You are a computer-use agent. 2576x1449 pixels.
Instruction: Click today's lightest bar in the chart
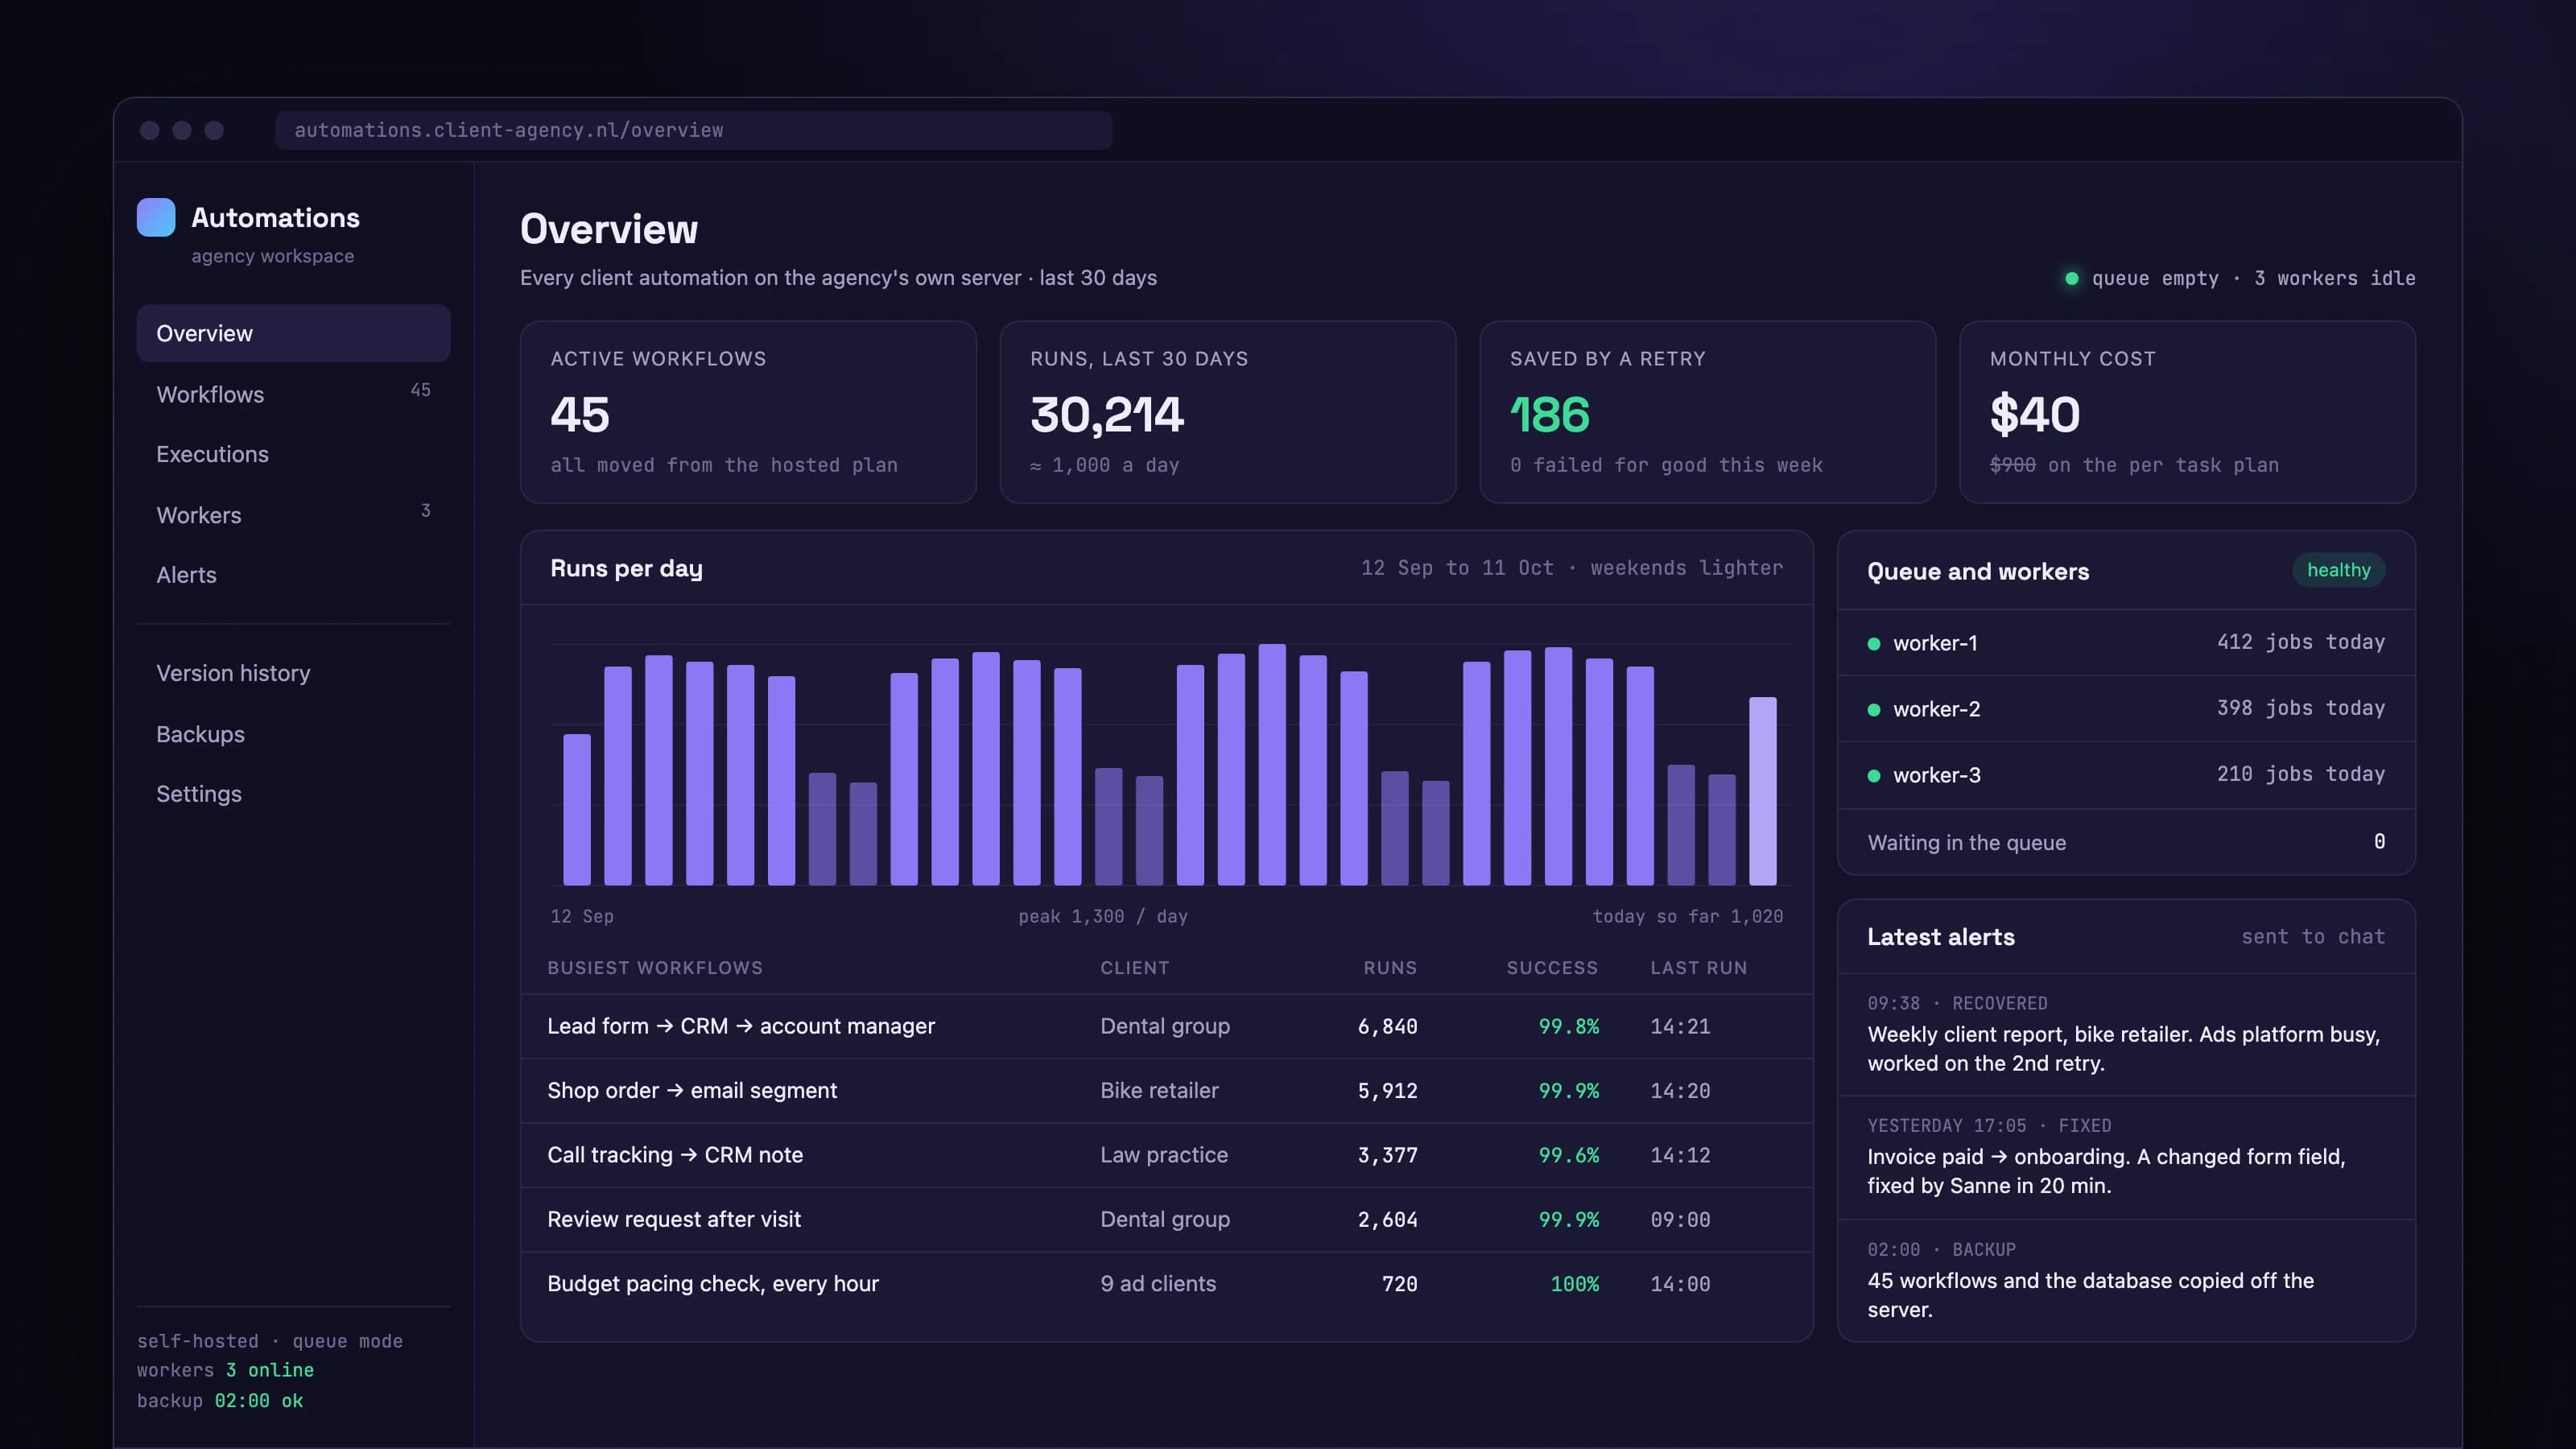point(1762,791)
